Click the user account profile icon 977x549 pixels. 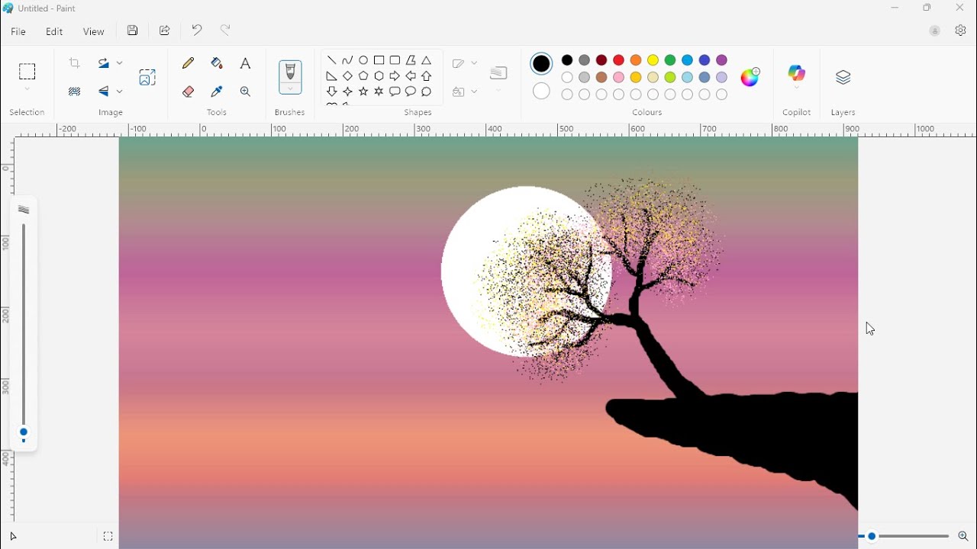click(x=936, y=31)
